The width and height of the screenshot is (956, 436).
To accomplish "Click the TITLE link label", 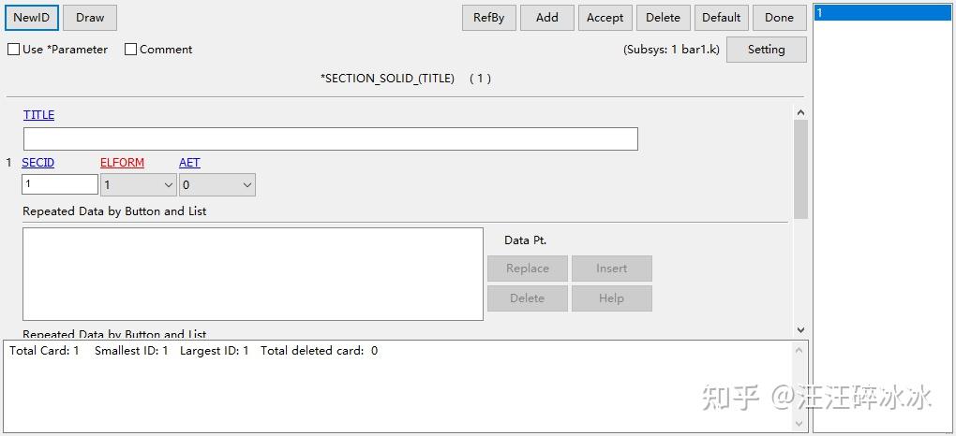I will coord(38,115).
